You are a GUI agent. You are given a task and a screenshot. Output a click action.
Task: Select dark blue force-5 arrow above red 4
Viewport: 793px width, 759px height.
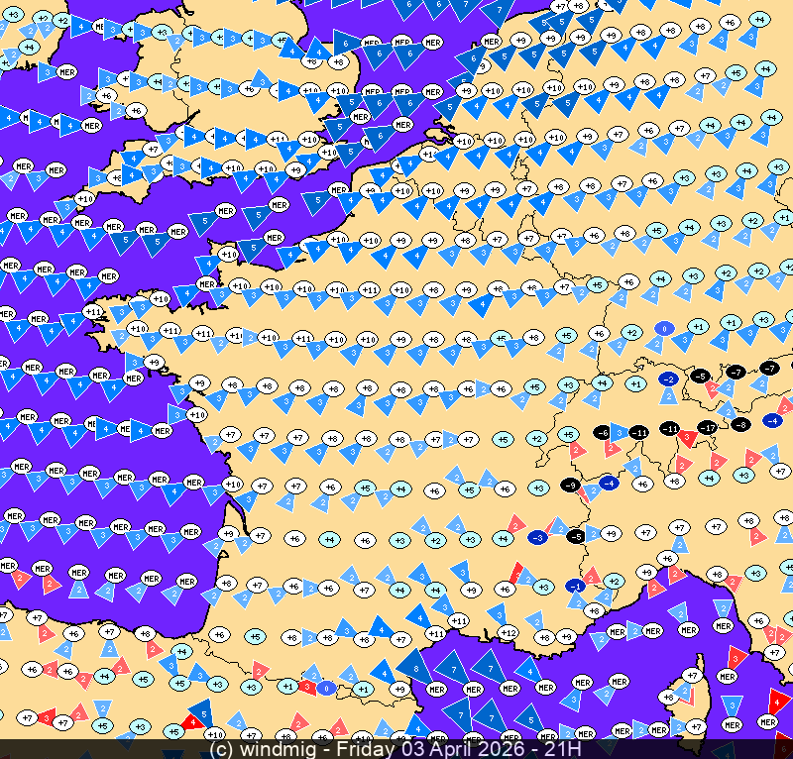[202, 711]
